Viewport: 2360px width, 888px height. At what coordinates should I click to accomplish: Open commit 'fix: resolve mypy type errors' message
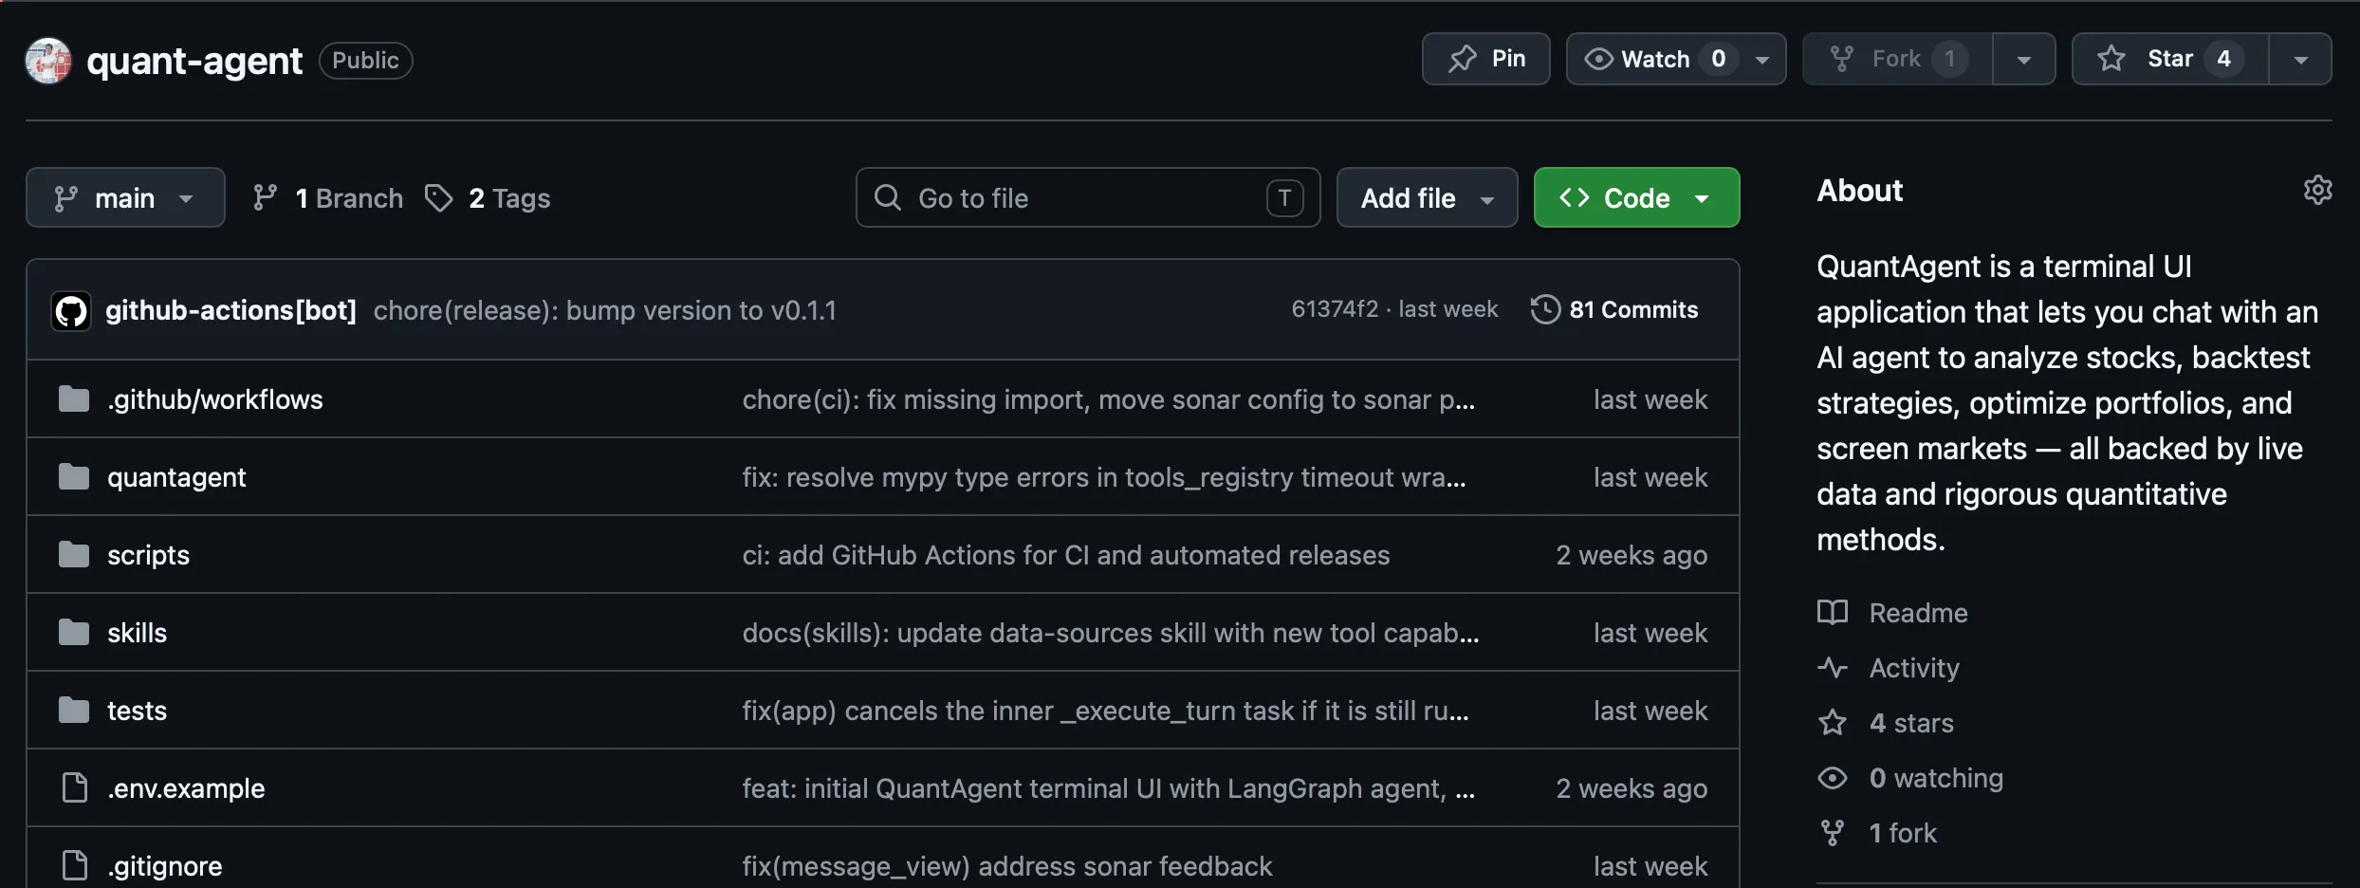tap(1104, 477)
